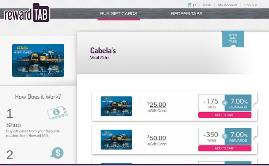Image resolution: width=269 pixels, height=166 pixels.
Task: Add the $50.00 eGift Card to cart
Action: tap(225, 148)
